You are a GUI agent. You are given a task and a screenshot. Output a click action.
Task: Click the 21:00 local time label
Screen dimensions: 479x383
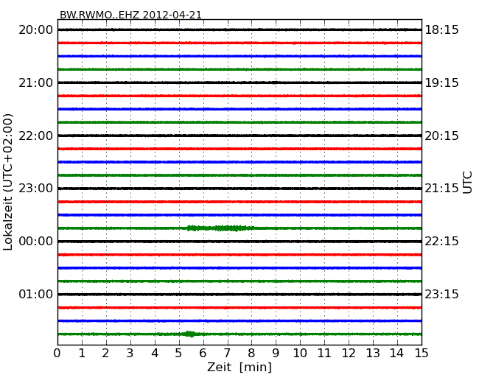point(36,82)
